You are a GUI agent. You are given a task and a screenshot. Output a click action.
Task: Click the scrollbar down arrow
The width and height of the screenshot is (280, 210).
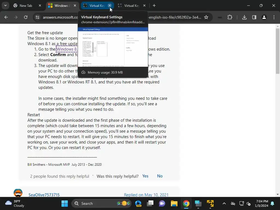[278, 194]
